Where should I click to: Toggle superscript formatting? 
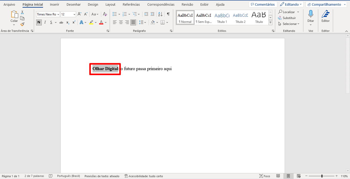coord(74,22)
